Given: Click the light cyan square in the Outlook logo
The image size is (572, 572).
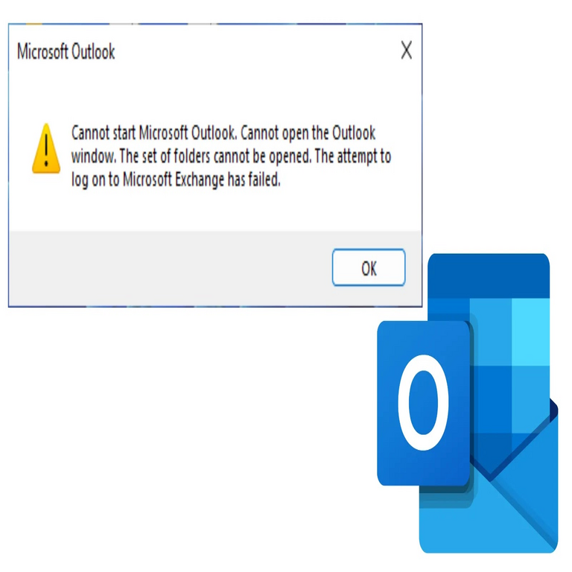Looking at the screenshot, I should pyautogui.click(x=530, y=332).
